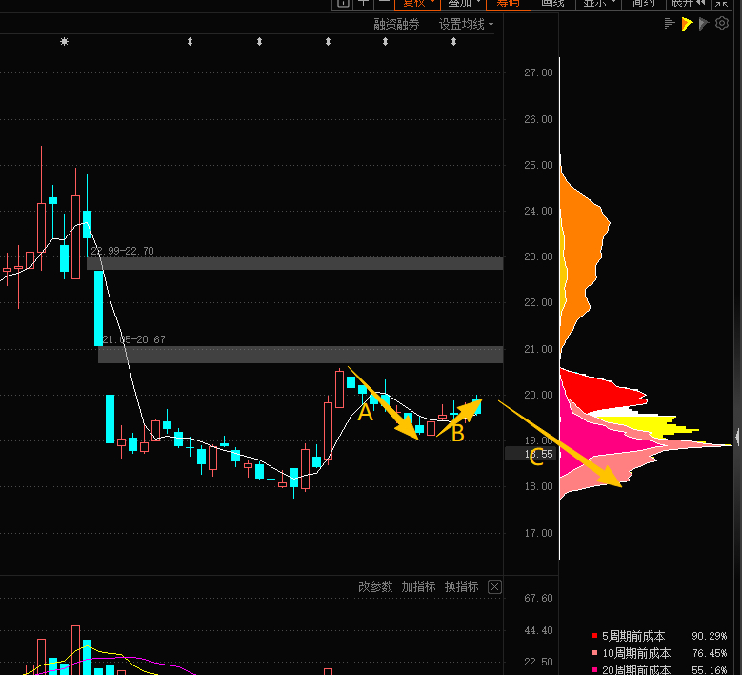Click the 25.00 price axis label
The width and height of the screenshot is (742, 675).
coord(538,165)
